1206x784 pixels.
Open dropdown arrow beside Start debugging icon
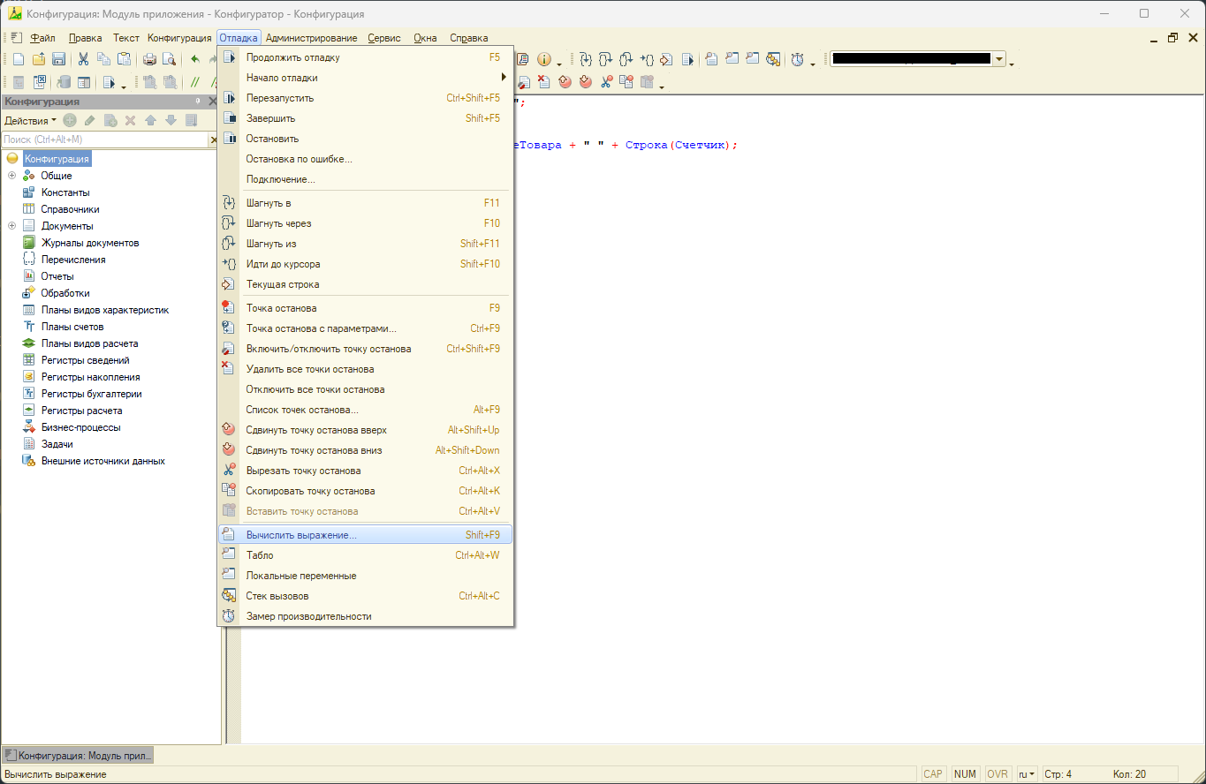click(124, 87)
